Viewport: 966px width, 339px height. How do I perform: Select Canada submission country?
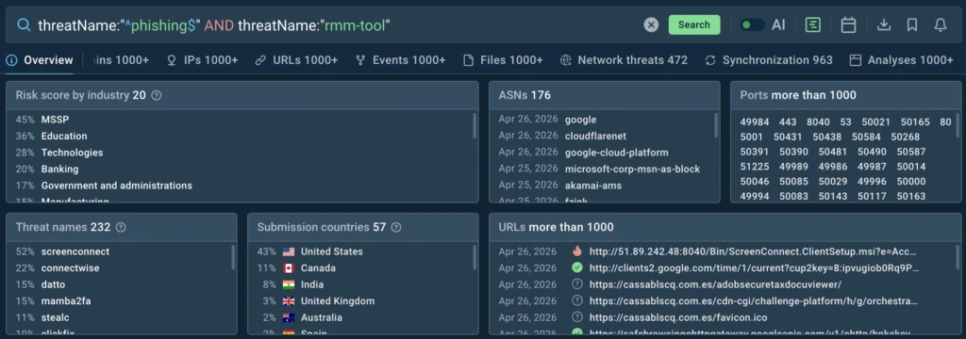click(318, 268)
